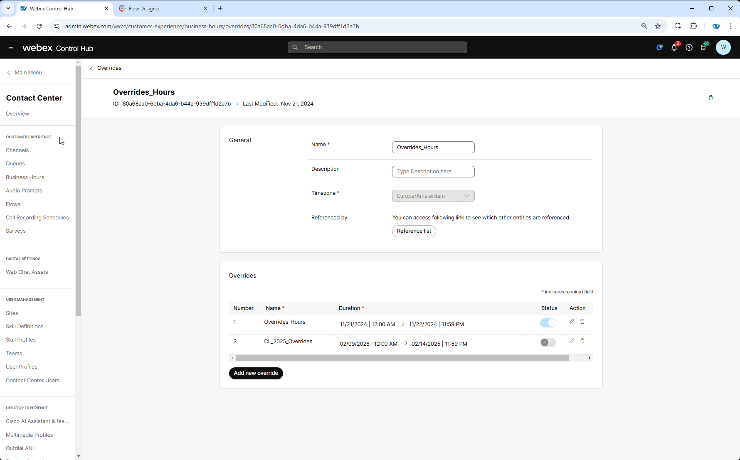Image resolution: width=740 pixels, height=460 pixels.
Task: Click the trash icon beside Overrides_Hours page title
Action: [710, 98]
